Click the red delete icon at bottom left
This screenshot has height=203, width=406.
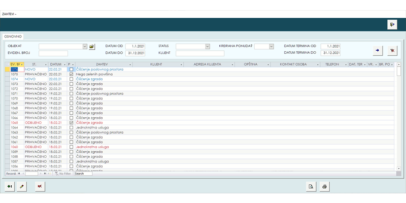point(39,186)
